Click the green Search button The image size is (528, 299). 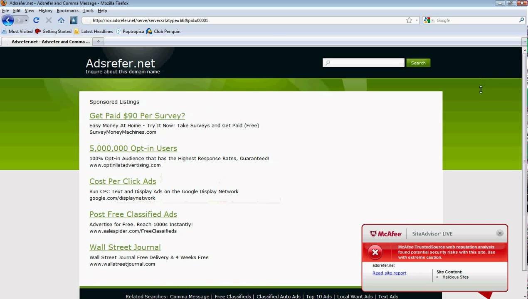[418, 63]
